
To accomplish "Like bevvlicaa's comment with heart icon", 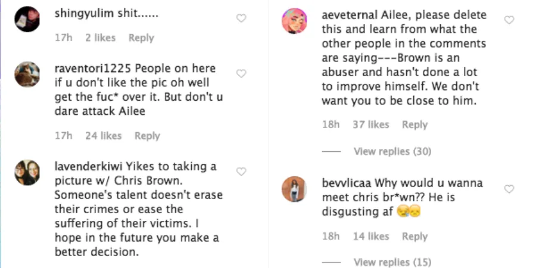I will (509, 189).
